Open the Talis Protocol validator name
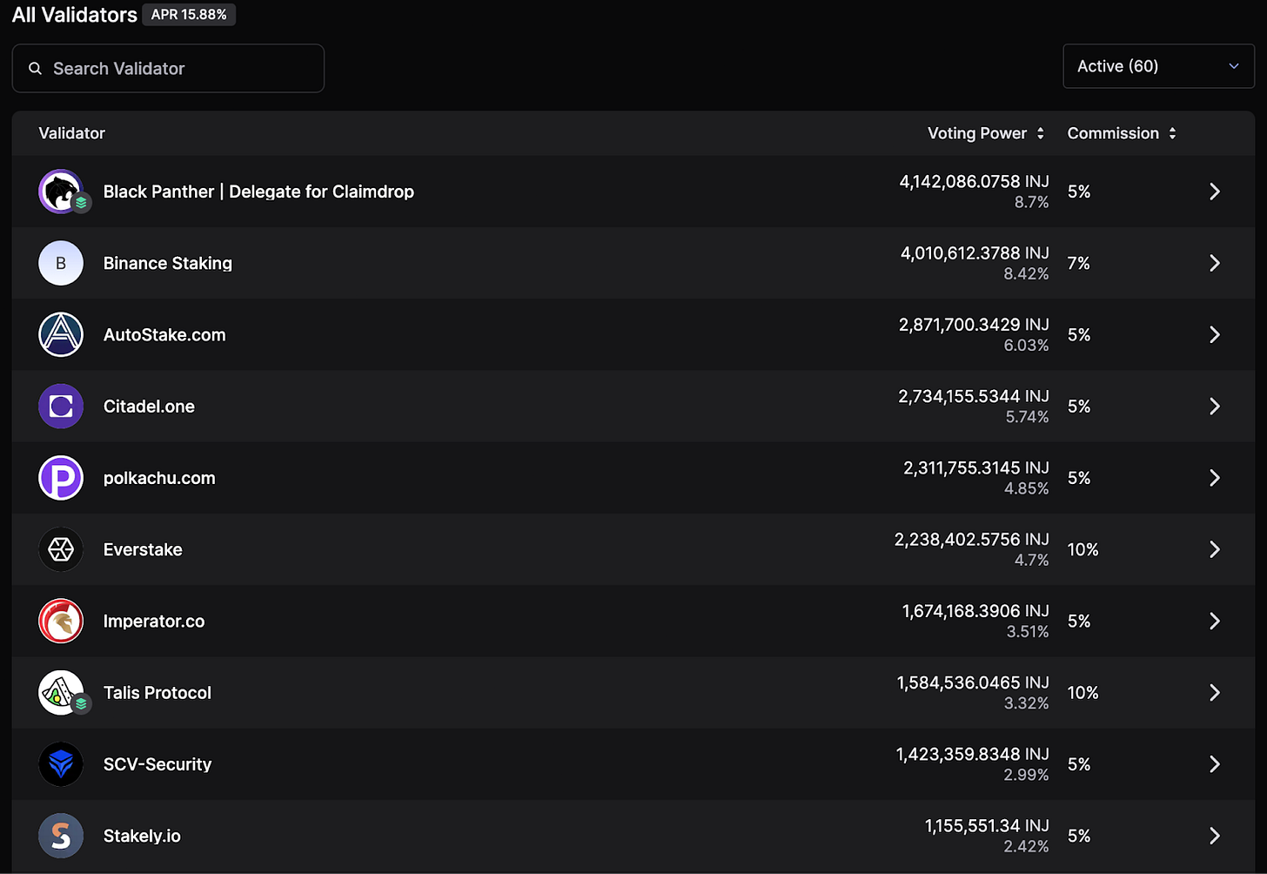This screenshot has height=874, width=1267. click(158, 692)
